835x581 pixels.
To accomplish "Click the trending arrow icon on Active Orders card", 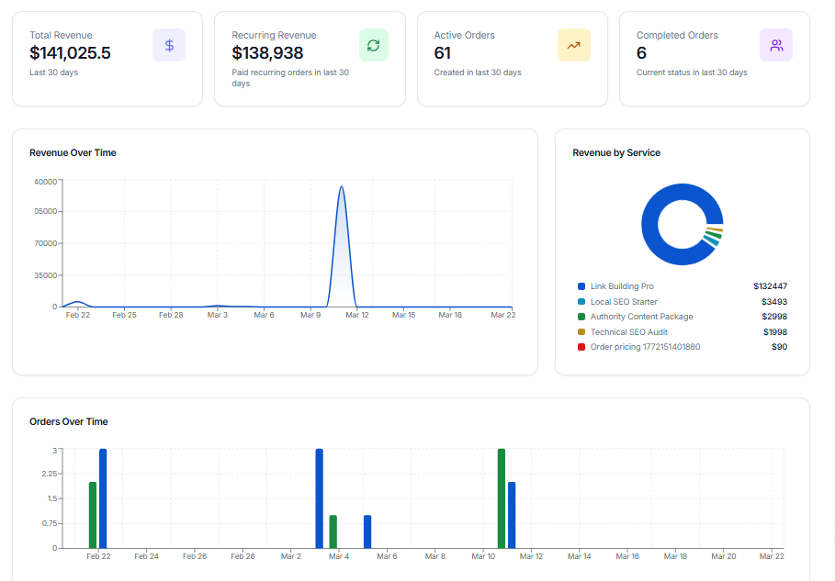I will (573, 45).
